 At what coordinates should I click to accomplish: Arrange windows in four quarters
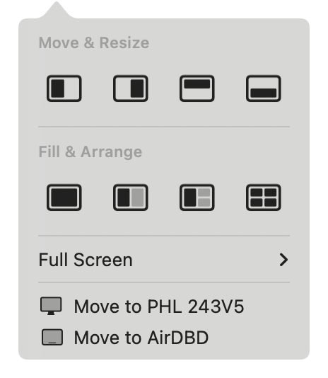[x=264, y=197]
